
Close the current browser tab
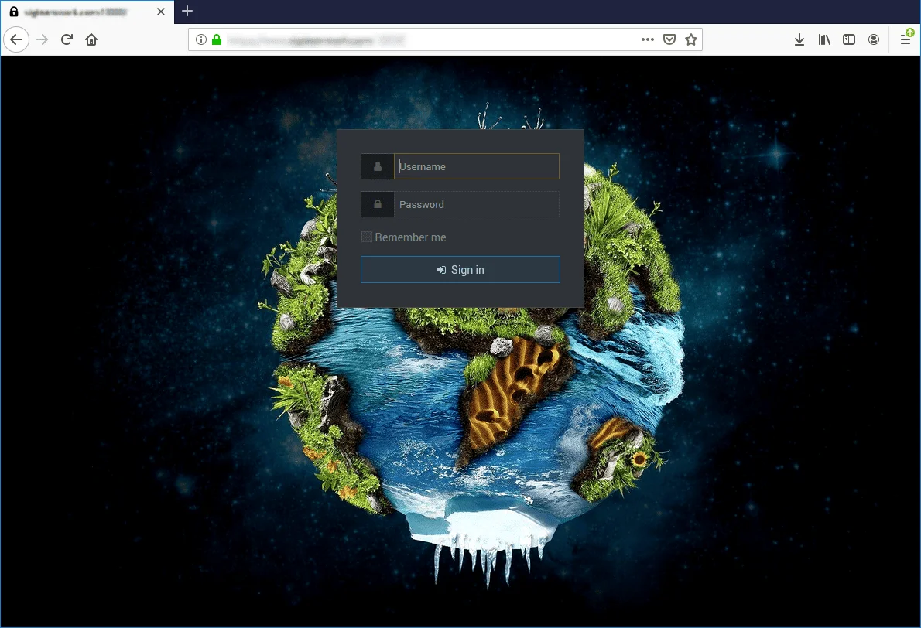coord(161,12)
